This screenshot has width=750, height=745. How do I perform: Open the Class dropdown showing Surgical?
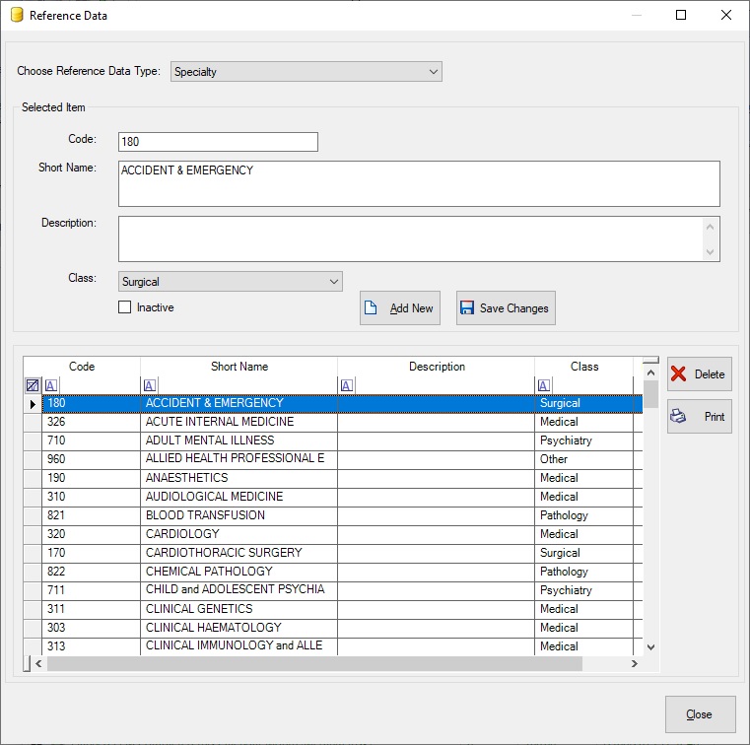(x=230, y=282)
